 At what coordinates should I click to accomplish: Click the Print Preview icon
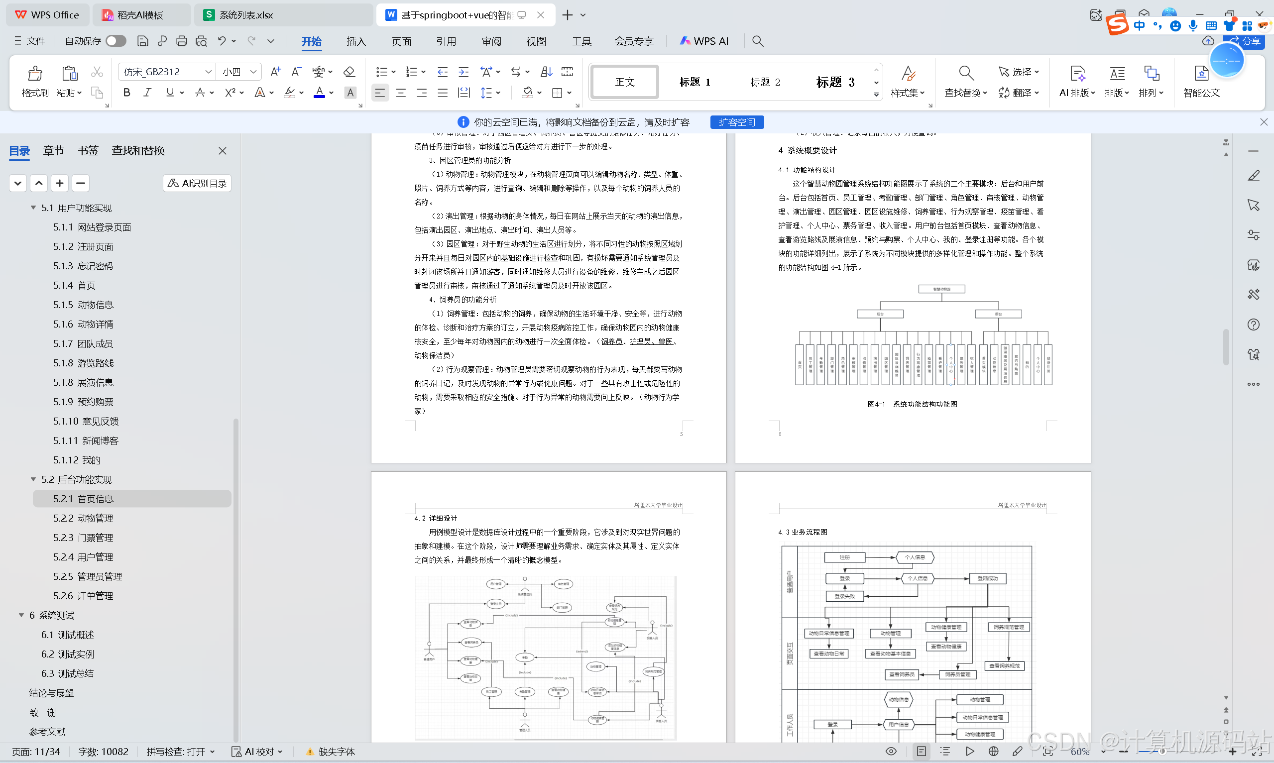pos(202,41)
